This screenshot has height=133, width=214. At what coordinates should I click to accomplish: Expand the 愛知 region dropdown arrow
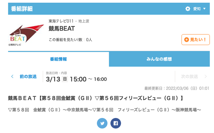(x=204, y=9)
